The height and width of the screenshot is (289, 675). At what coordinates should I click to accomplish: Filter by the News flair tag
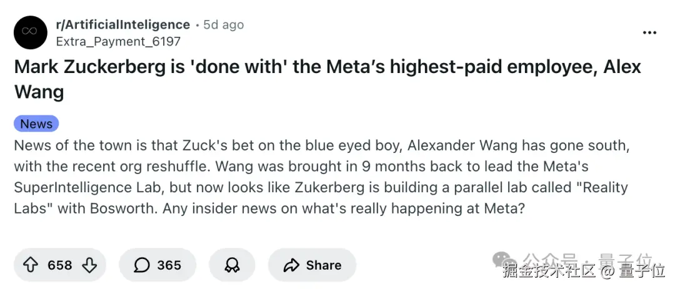(36, 124)
